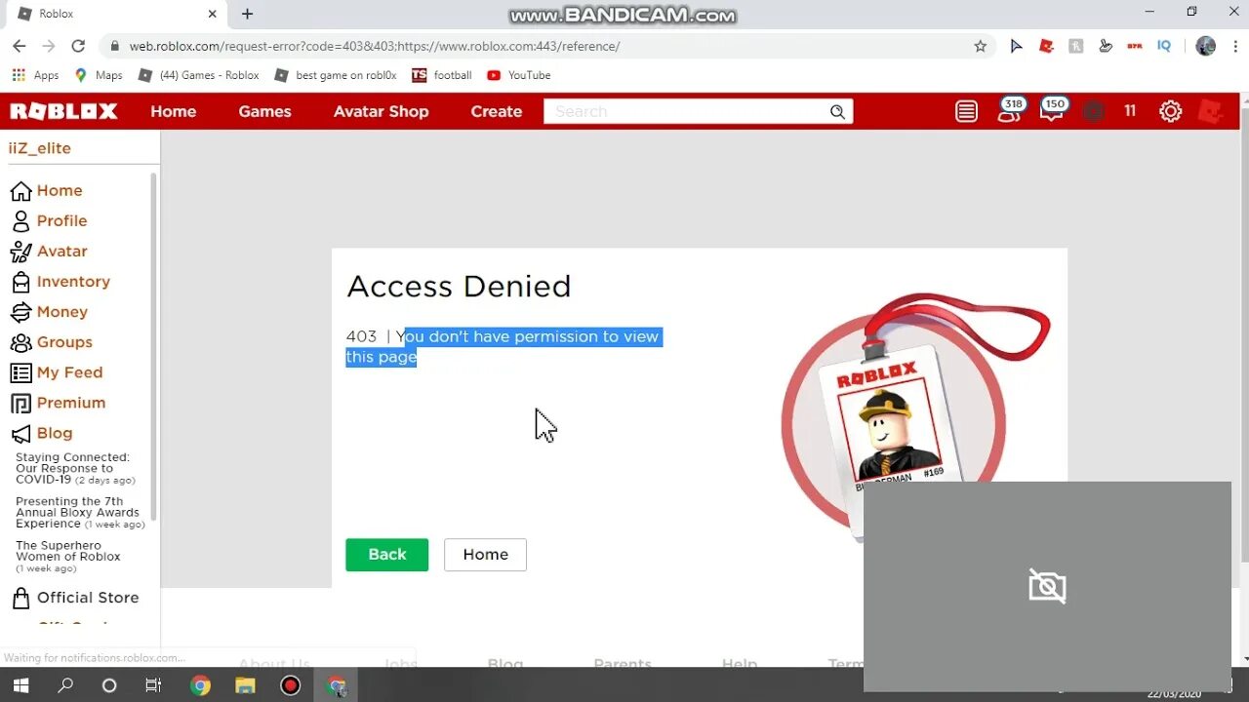Viewport: 1249px width, 702px height.
Task: Click Home house icon in the sidebar
Action: pos(20,191)
